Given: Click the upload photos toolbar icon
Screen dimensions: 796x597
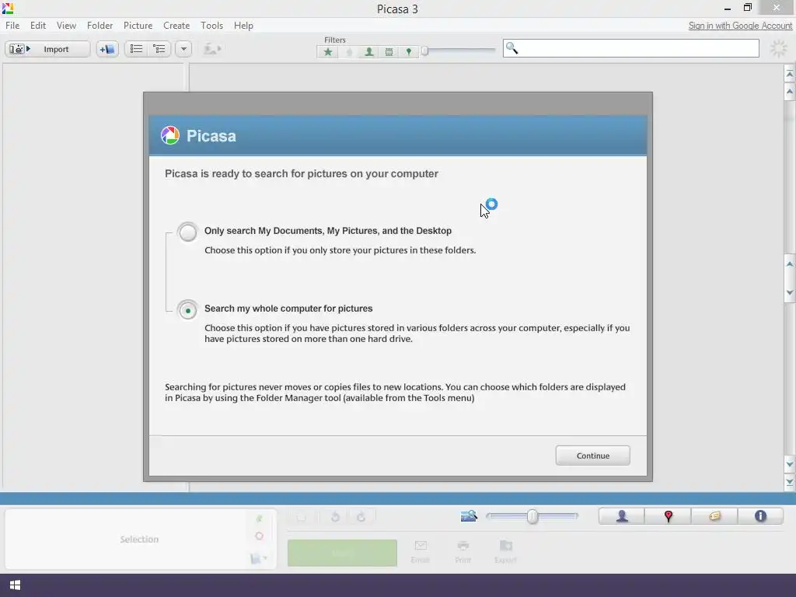Looking at the screenshot, I should coord(212,49).
